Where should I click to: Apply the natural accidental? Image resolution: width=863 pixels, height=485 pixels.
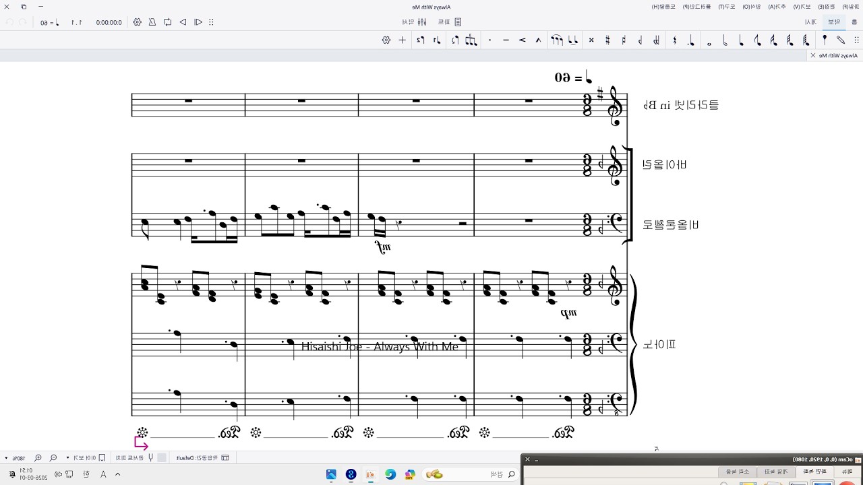(x=624, y=40)
